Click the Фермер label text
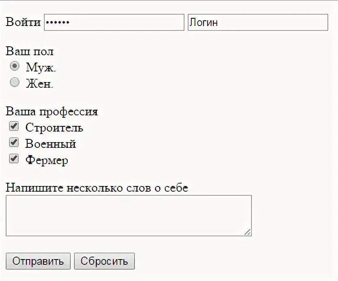 click(x=46, y=160)
